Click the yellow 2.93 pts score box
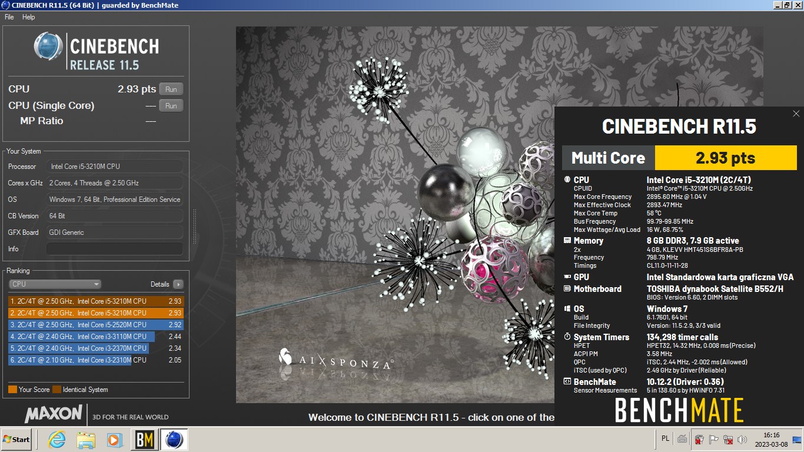This screenshot has width=804, height=452. [x=726, y=158]
